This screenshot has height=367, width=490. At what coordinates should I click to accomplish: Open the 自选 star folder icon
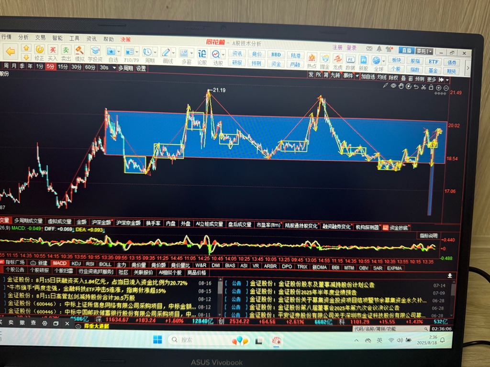(x=111, y=51)
